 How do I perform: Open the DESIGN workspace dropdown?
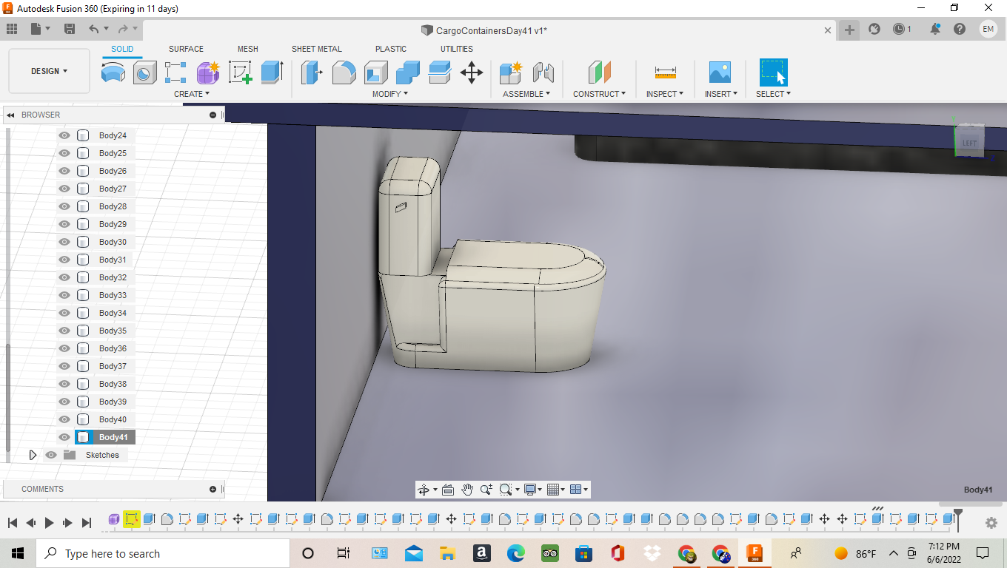[49, 71]
